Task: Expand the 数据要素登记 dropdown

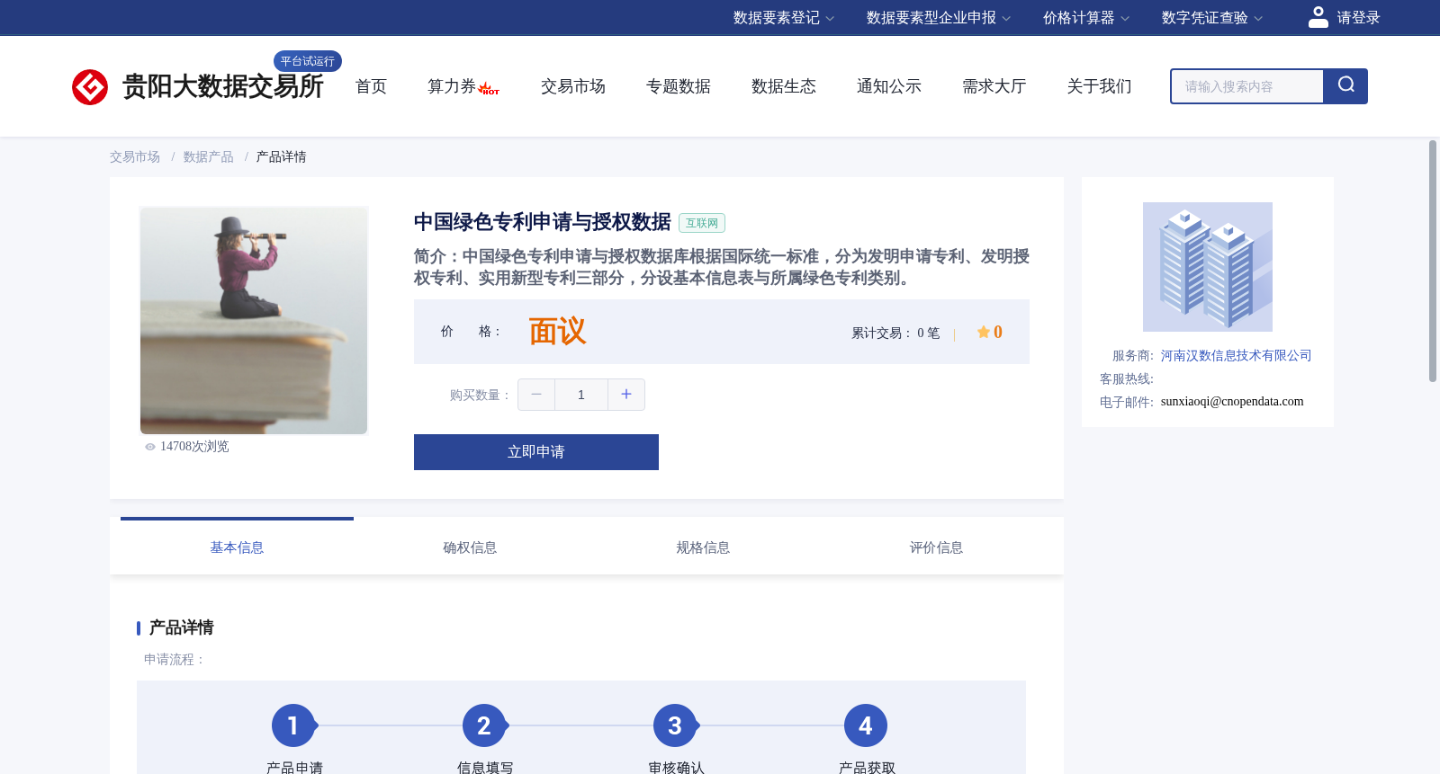Action: (x=784, y=18)
